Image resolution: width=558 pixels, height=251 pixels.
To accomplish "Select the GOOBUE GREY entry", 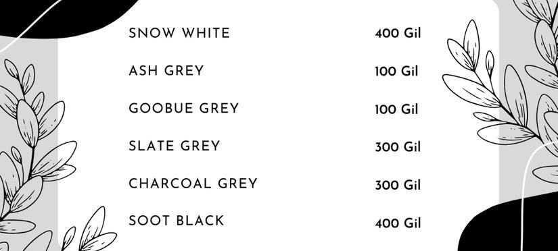I will pyautogui.click(x=183, y=108).
